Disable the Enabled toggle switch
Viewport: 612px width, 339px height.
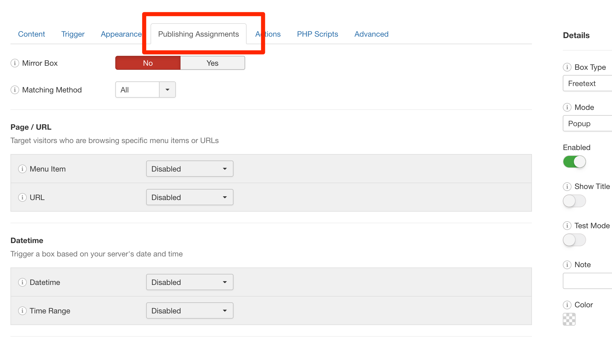click(574, 162)
